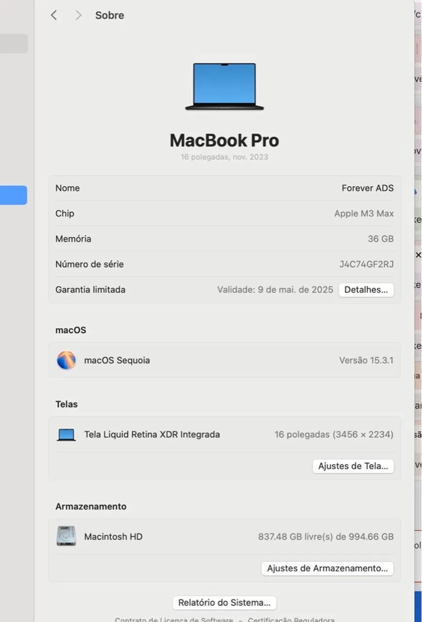Click the macOS Sequoia app icon
Screen dimensions: 422x622
(67, 360)
